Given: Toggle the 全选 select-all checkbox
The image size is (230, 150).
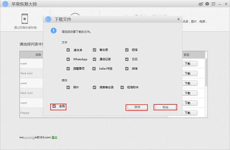Looking at the screenshot, I should point(54,106).
